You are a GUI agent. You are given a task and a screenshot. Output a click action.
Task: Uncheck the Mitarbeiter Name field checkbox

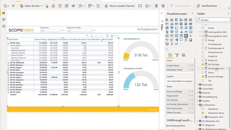(203, 113)
